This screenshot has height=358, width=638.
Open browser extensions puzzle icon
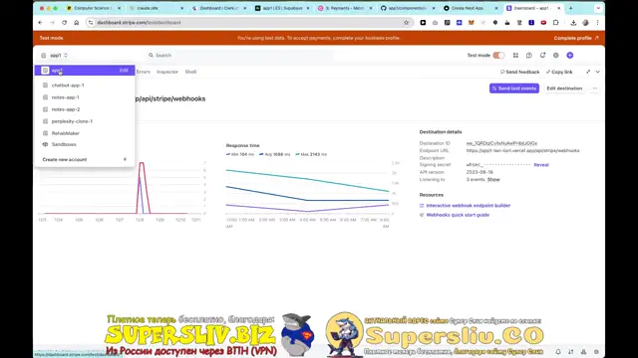tap(556, 23)
